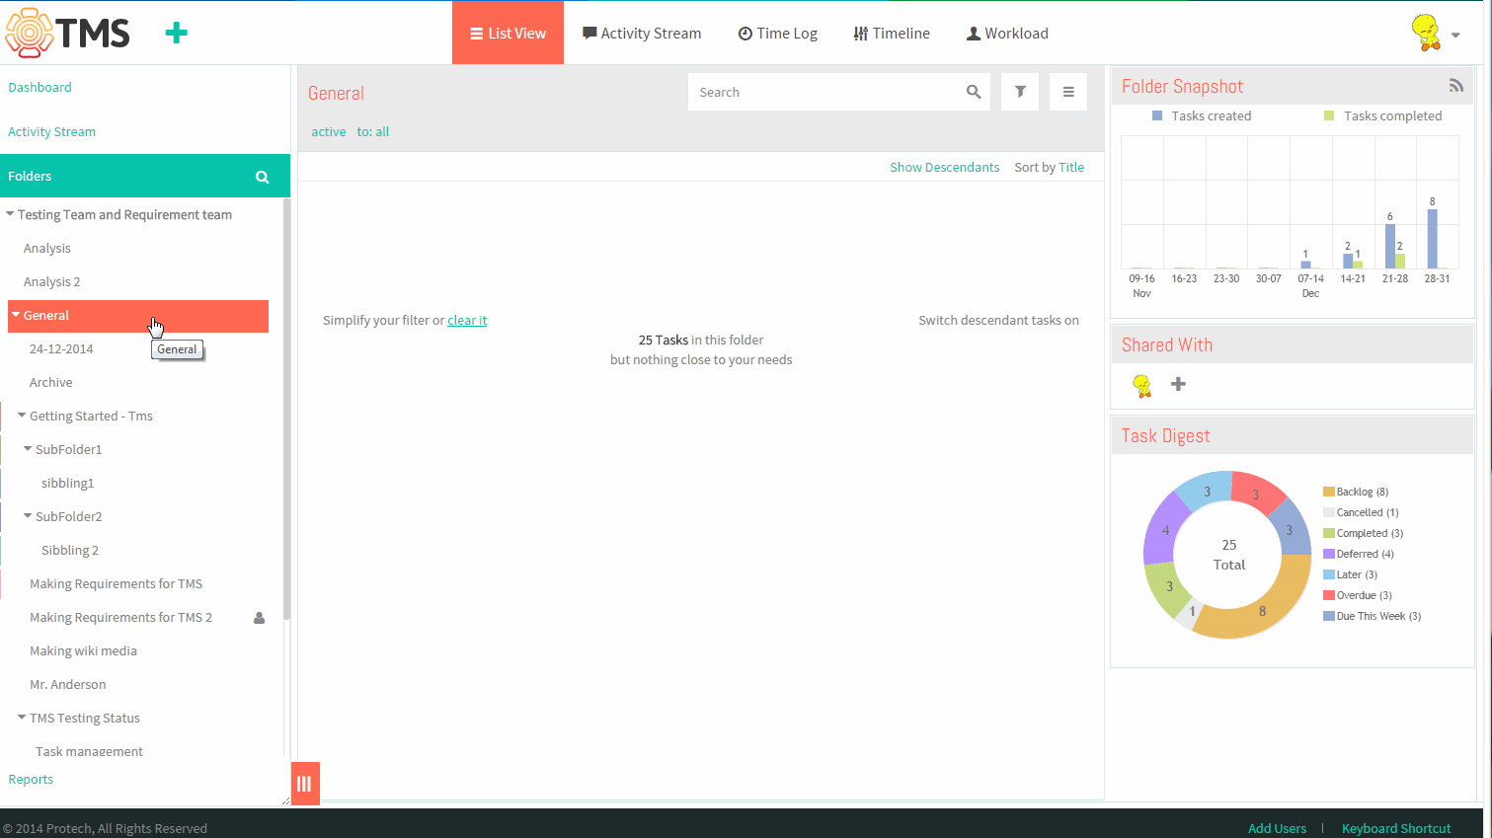Click the 28-31 tasks created bar

point(1432,238)
